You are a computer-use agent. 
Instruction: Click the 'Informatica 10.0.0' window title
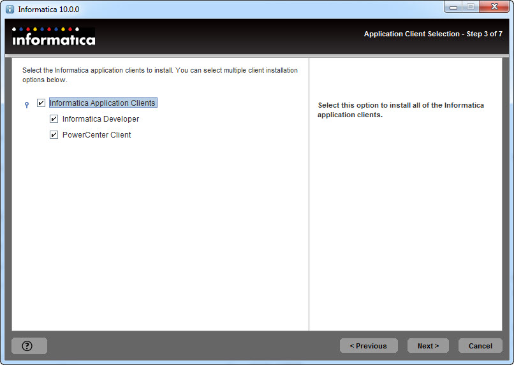point(49,10)
